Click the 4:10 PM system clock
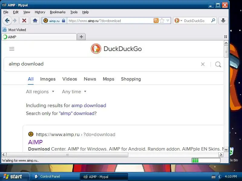This screenshot has width=242, height=181. tap(231, 176)
